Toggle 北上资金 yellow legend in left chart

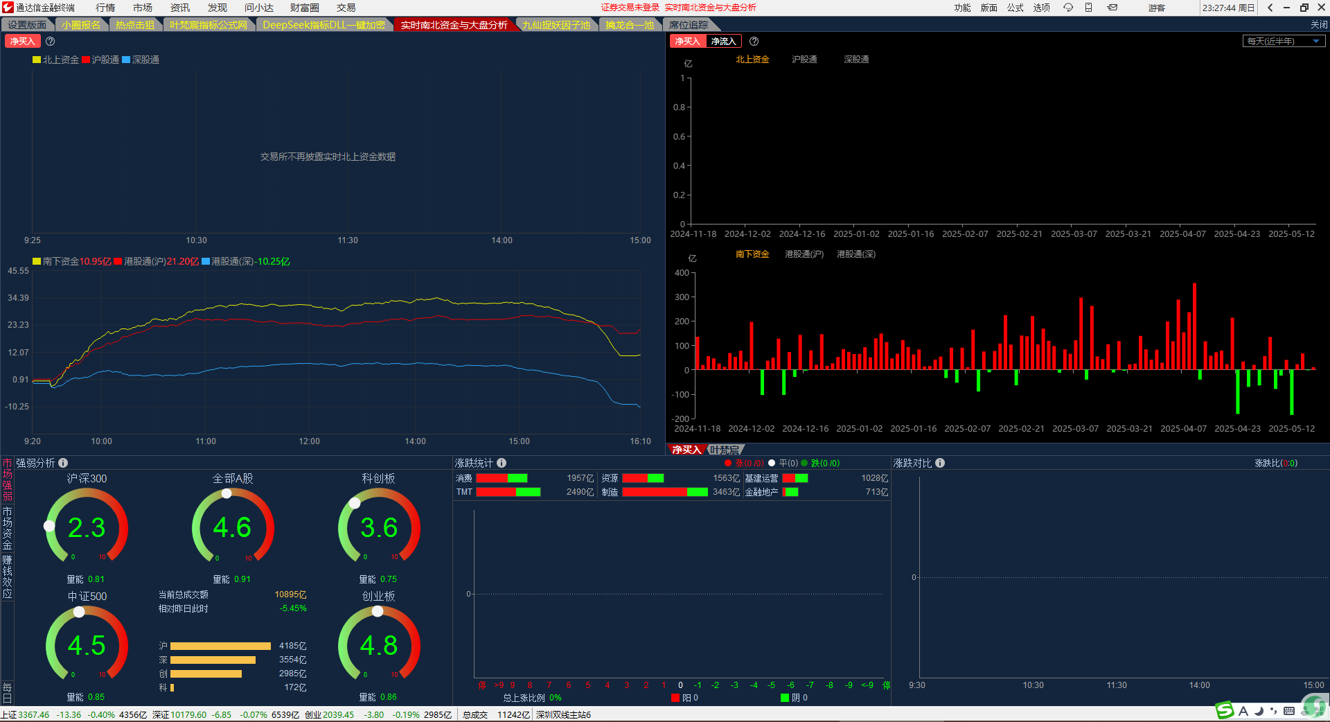(56, 60)
